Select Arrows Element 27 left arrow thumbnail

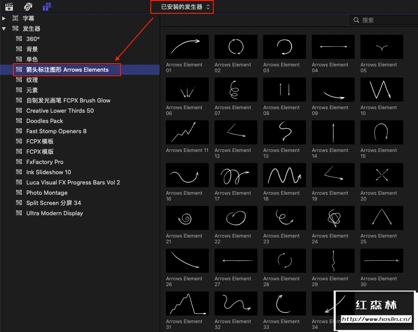[236, 261]
